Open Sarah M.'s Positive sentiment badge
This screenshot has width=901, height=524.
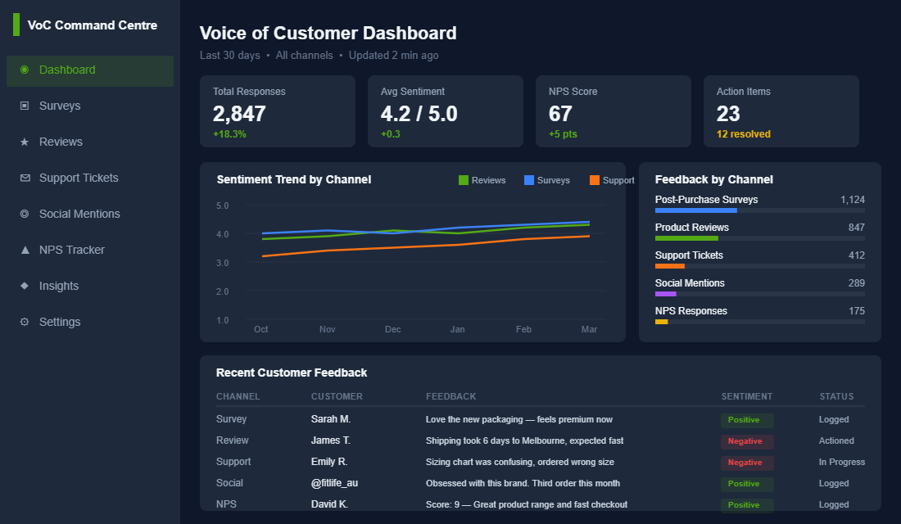coord(746,419)
